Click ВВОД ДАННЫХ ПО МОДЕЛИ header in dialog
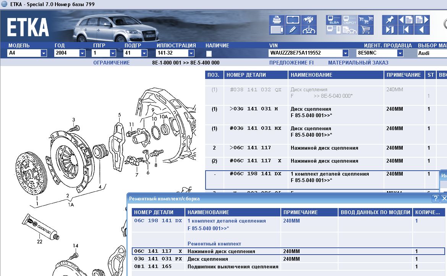Image resolution: width=447 pixels, height=276 pixels. [375, 212]
